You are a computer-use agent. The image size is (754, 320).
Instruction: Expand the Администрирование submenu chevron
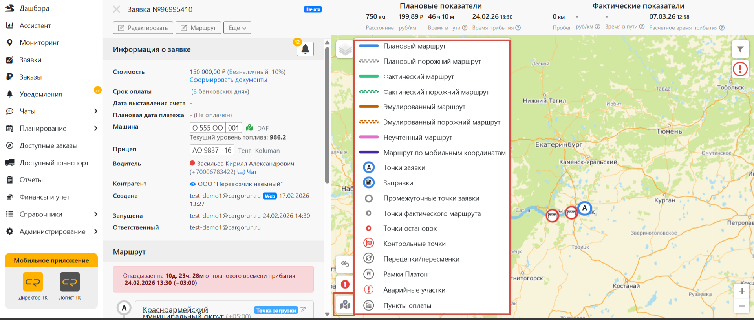tap(96, 231)
